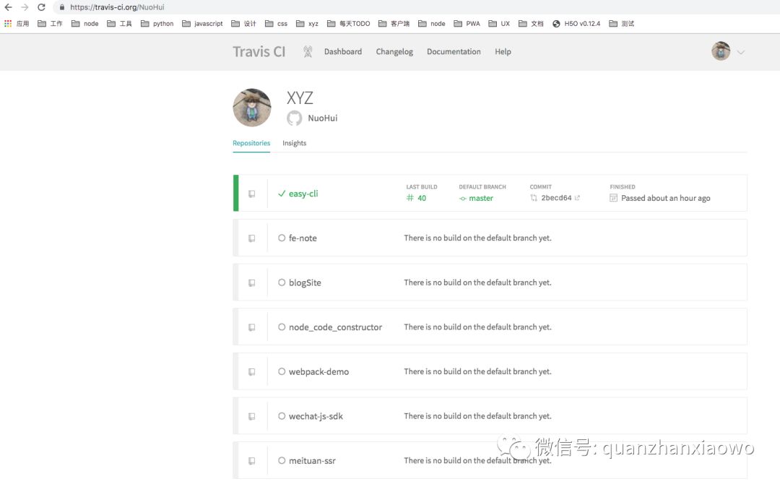The image size is (780, 484).
Task: Open the 文档 bookmark folder
Action: coord(531,23)
